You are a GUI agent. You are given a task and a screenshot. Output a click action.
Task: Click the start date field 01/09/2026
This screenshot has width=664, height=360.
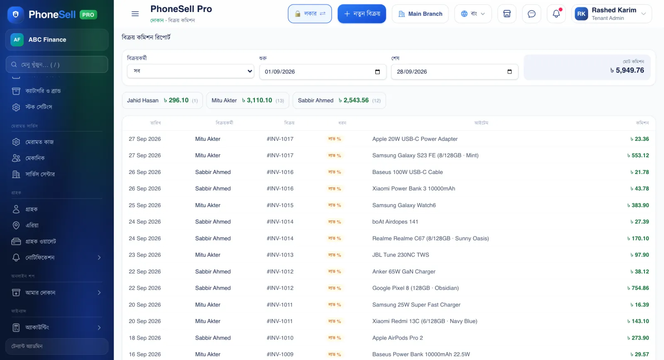(323, 72)
